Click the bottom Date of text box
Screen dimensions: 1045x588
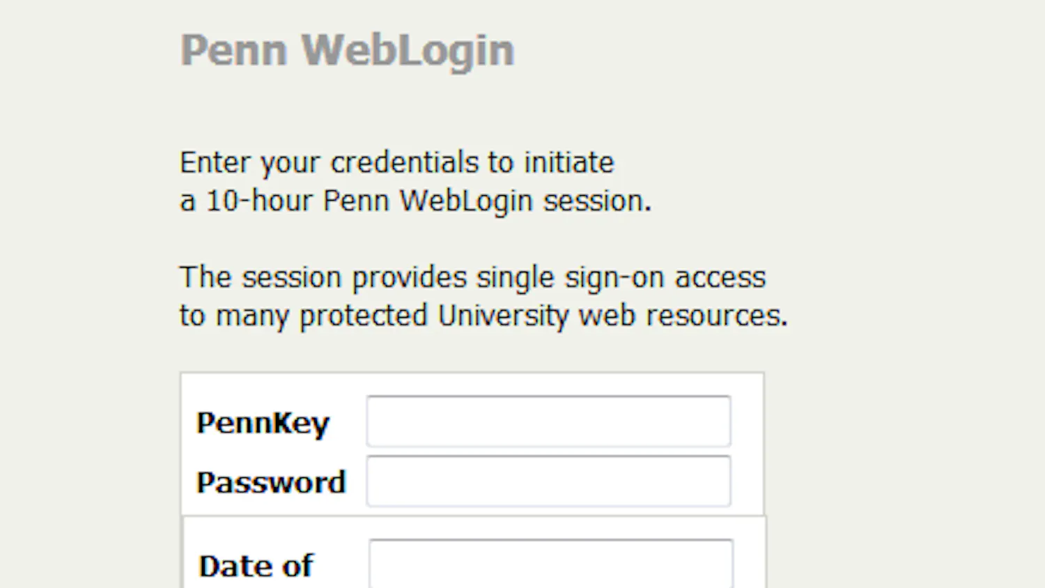550,564
